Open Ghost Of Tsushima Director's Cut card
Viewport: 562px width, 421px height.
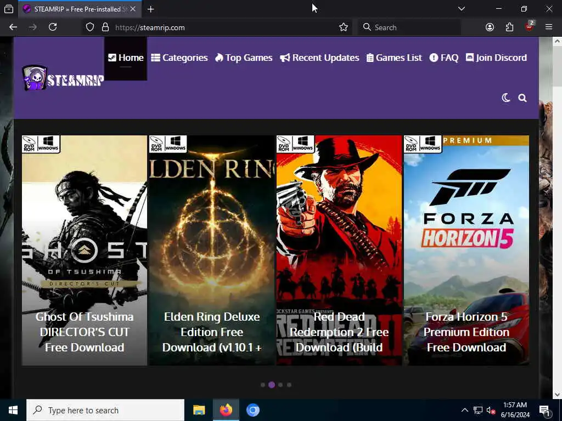click(x=84, y=250)
